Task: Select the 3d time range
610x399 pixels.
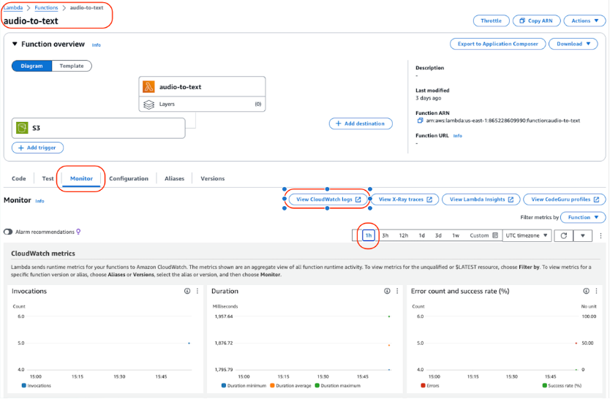Action: [x=438, y=235]
